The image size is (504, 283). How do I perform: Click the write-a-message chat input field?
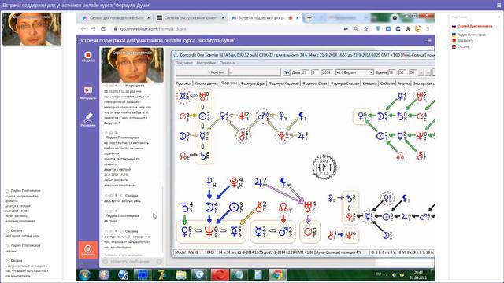click(132, 262)
